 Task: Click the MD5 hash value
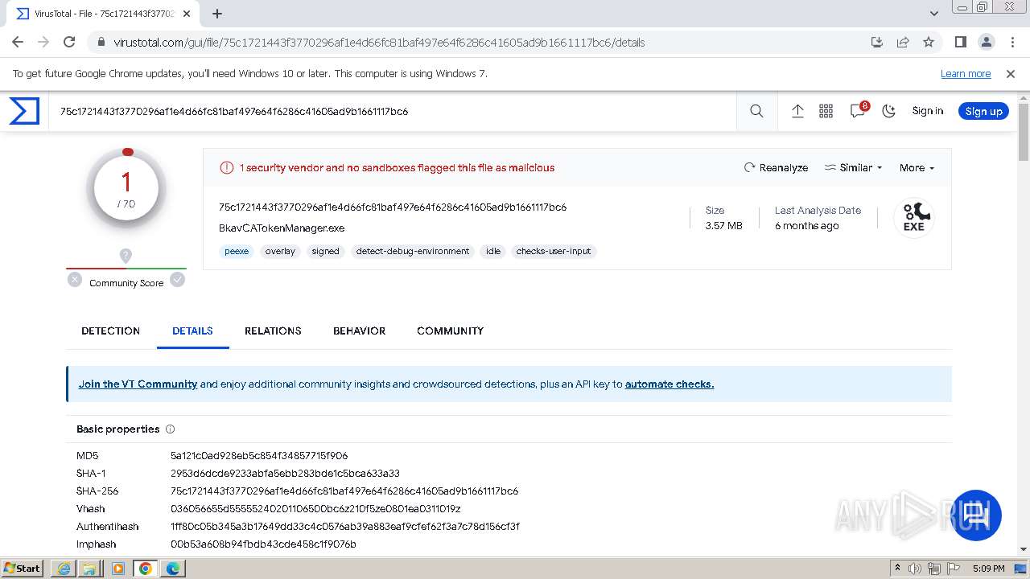[x=259, y=456]
